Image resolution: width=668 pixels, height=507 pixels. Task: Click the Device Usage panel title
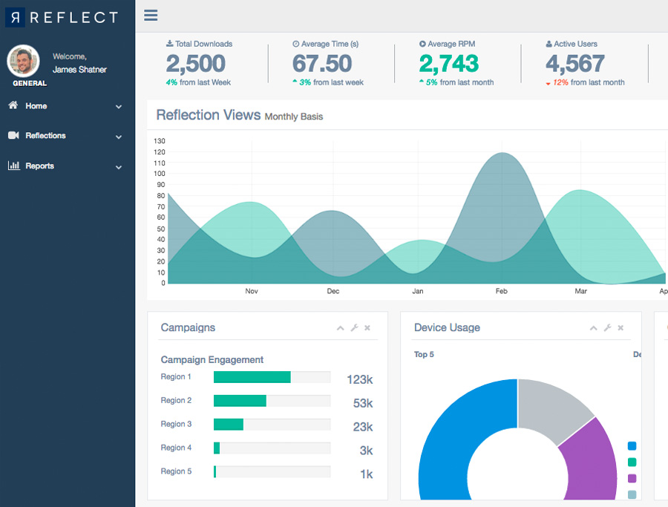point(447,327)
